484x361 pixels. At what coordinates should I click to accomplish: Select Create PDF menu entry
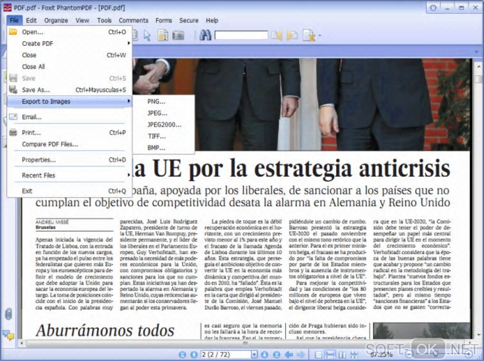tap(70, 44)
